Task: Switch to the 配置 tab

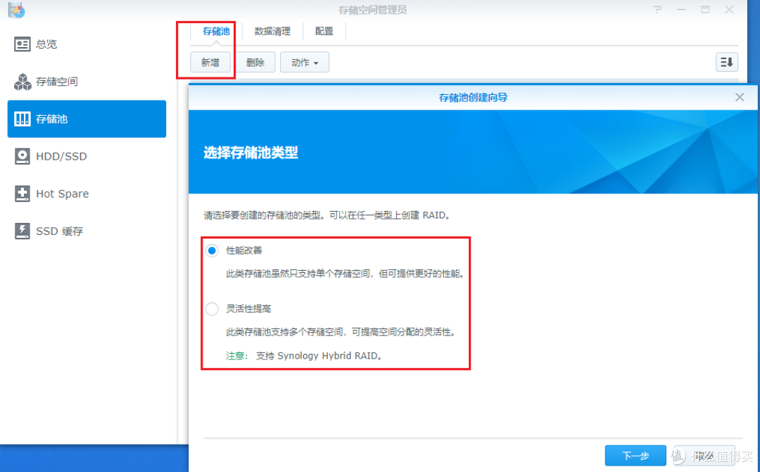Action: click(x=324, y=32)
